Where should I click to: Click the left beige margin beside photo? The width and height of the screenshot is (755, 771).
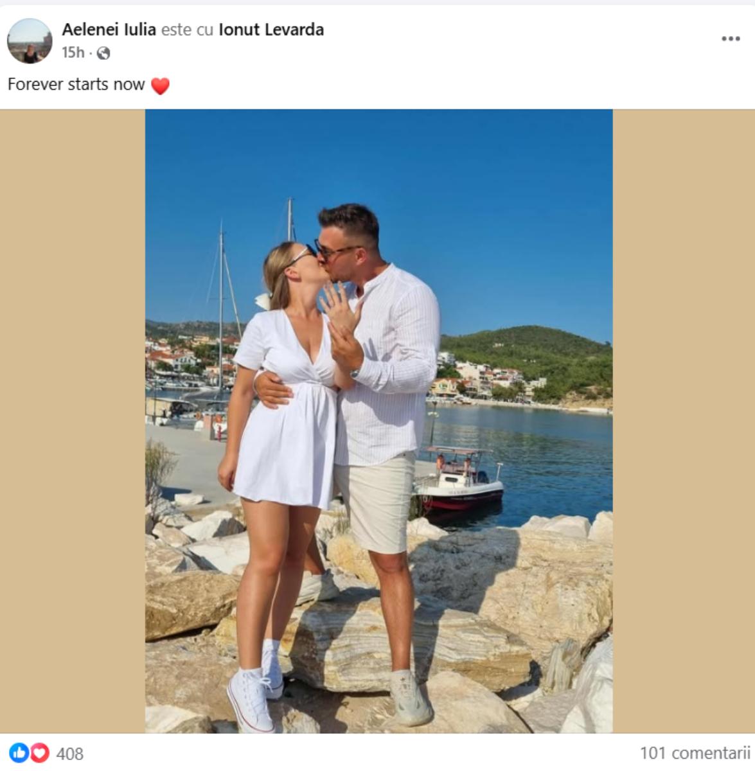tap(73, 421)
